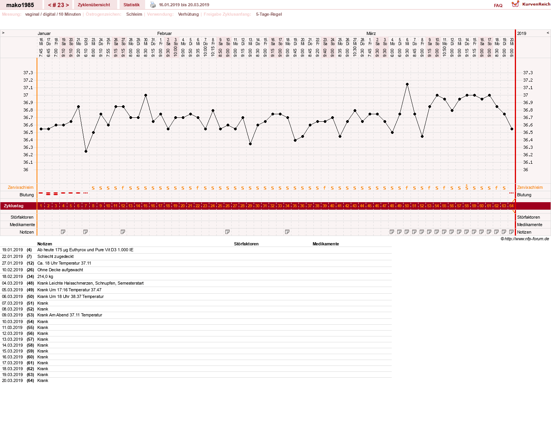
Task: Click the 'f' mucus entry on cycle day 12
Action: click(x=123, y=188)
